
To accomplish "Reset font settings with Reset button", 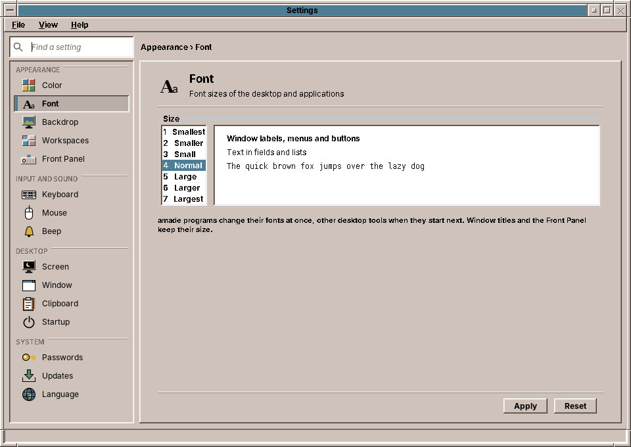I will click(575, 406).
